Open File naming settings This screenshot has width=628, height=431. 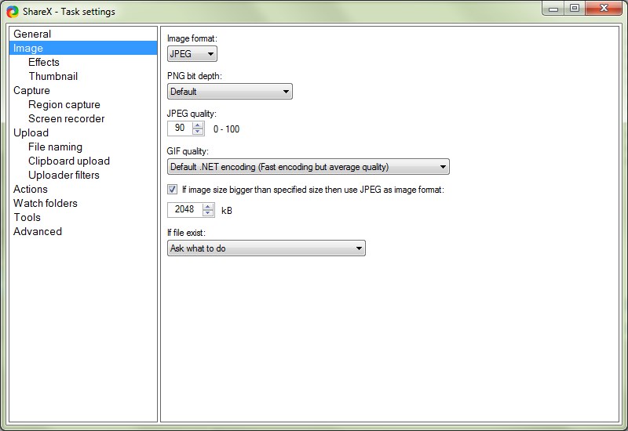[x=55, y=147]
